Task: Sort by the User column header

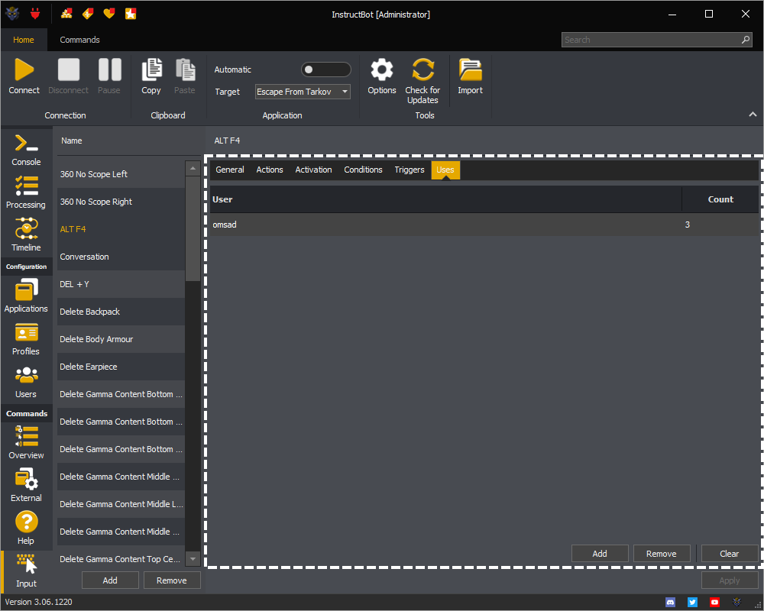Action: point(446,199)
